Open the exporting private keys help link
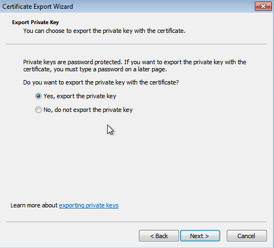The height and width of the screenshot is (248, 274). point(89,205)
